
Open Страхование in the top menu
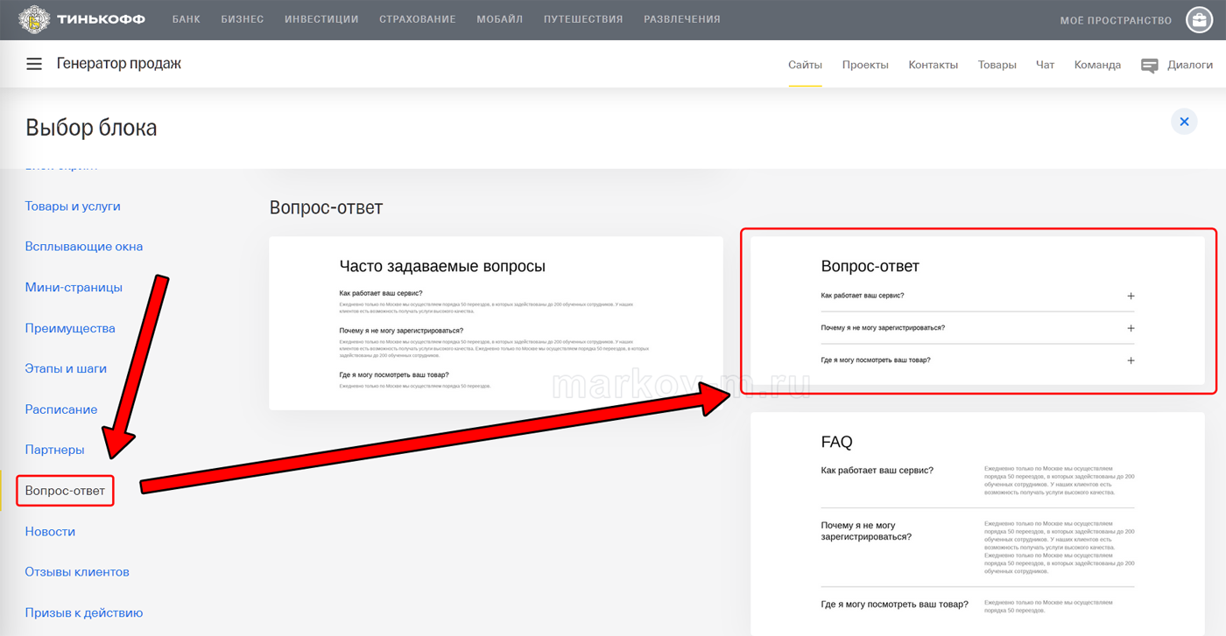click(x=417, y=19)
